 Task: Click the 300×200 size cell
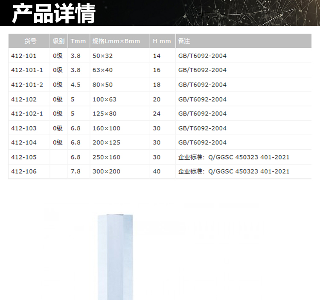[106, 171]
